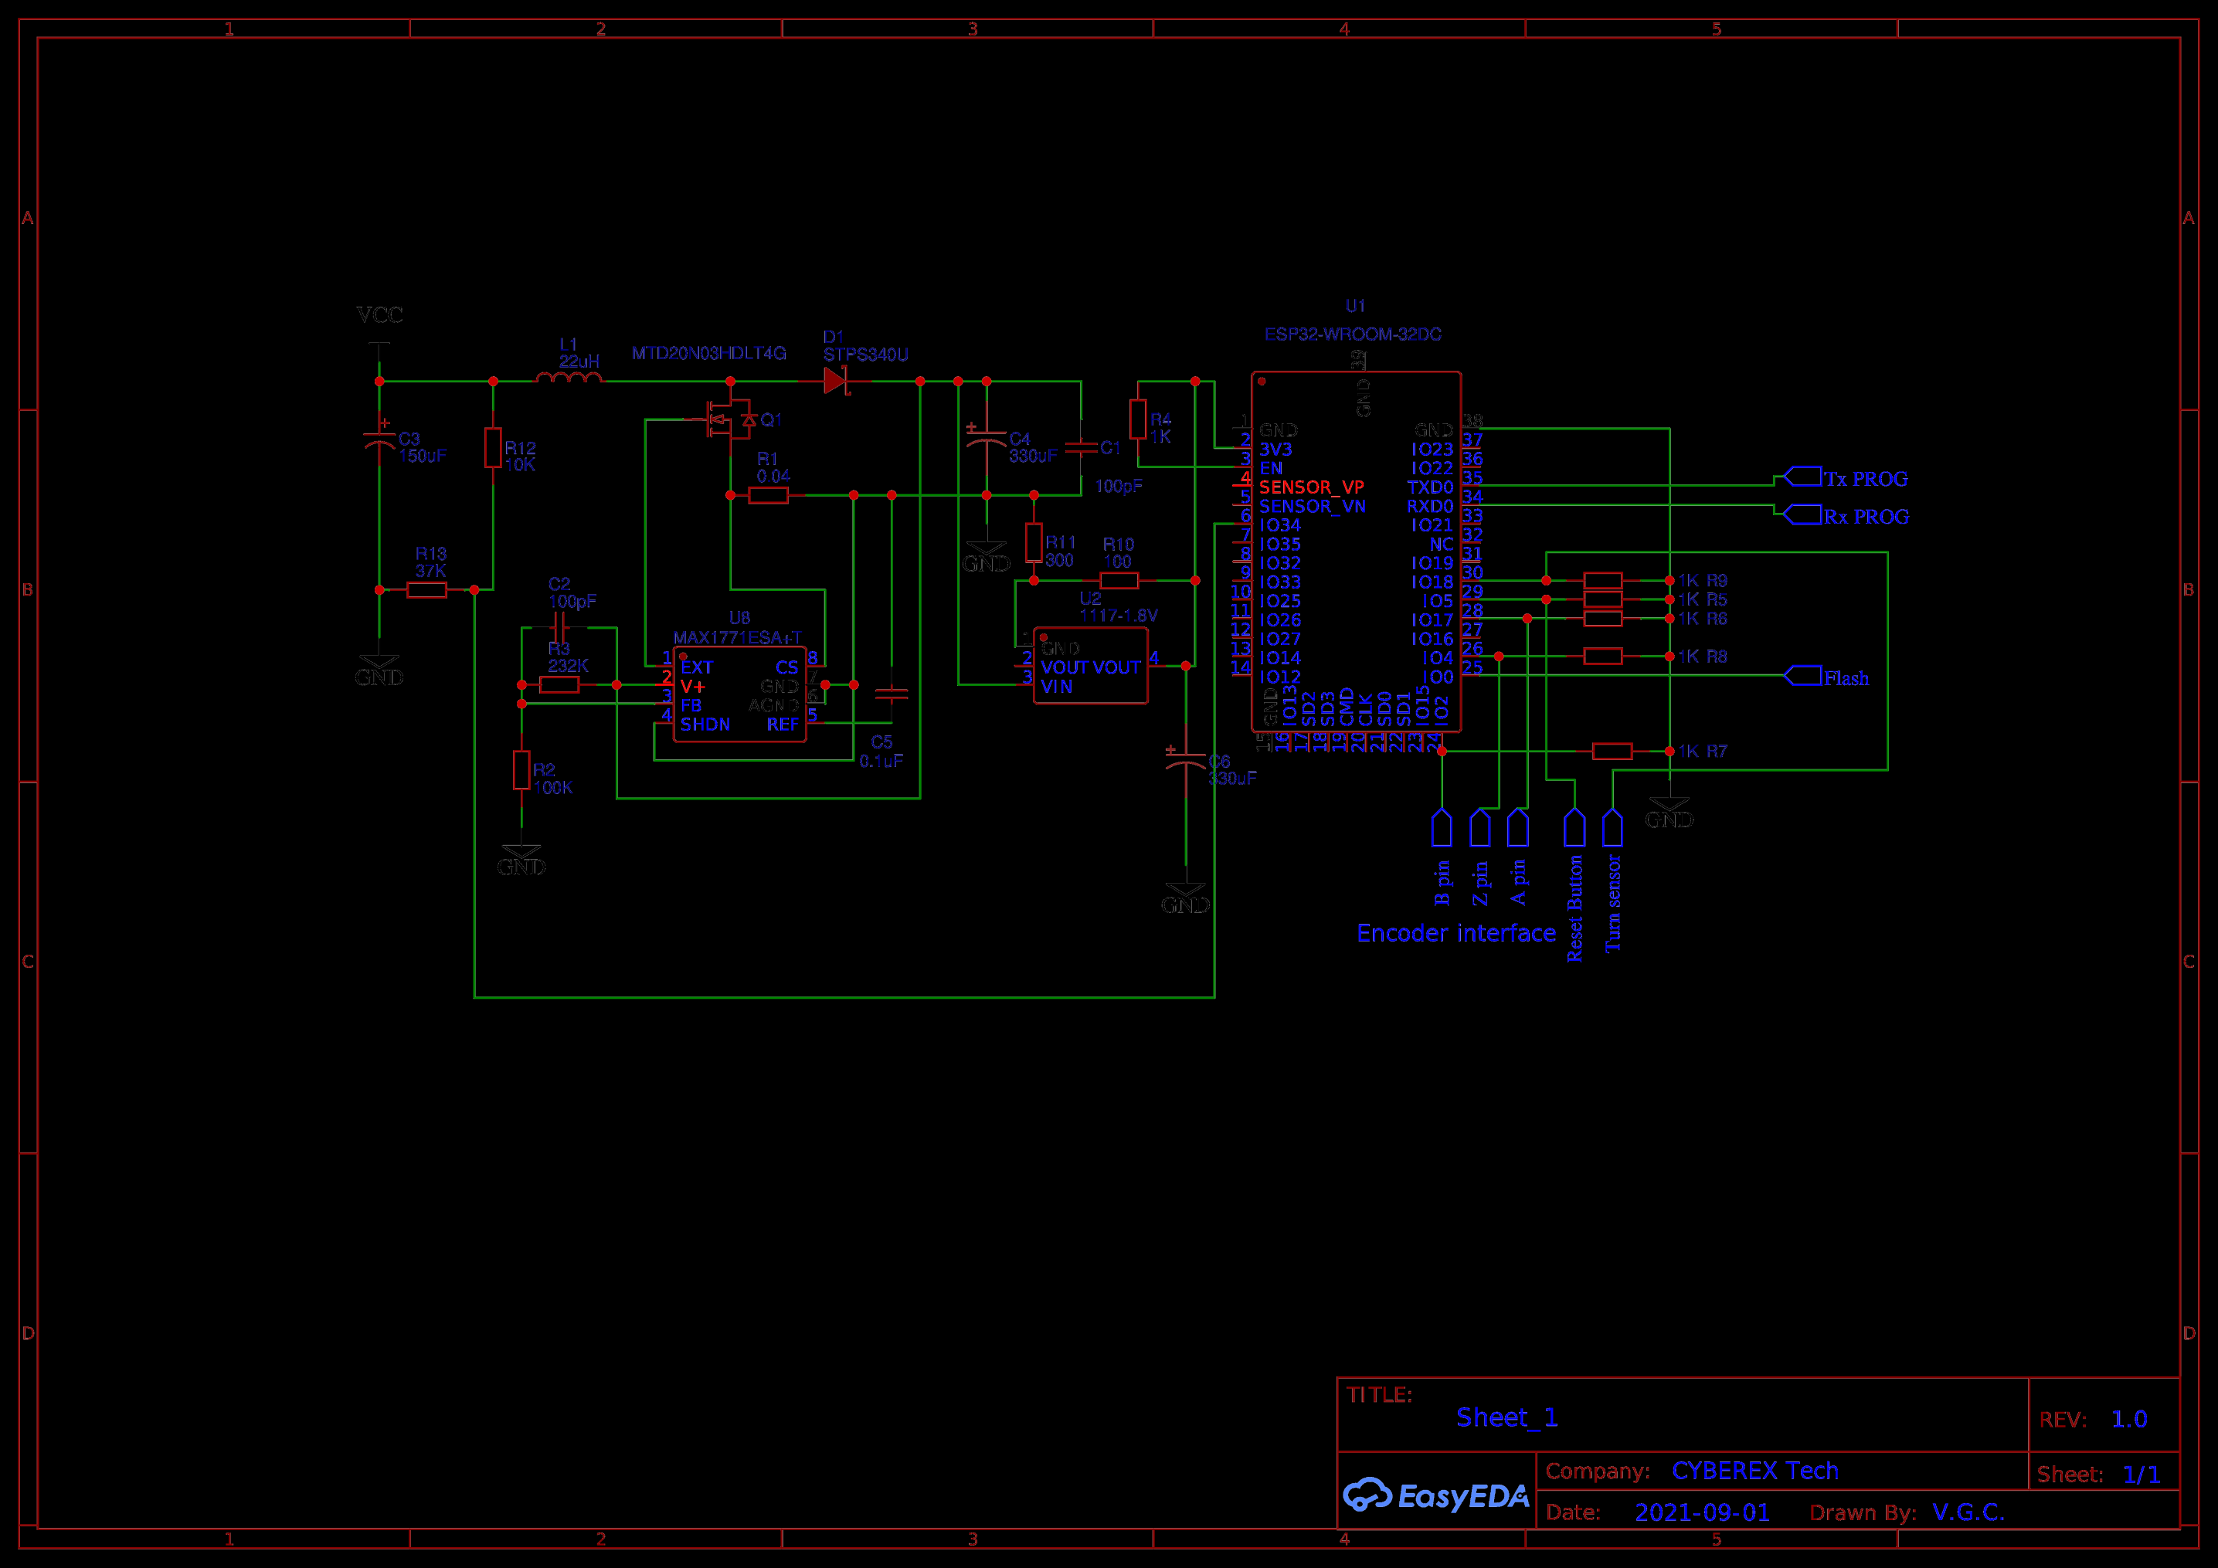The width and height of the screenshot is (2218, 1568).
Task: Select the U2 1117-1.8V regulator body
Action: (x=1091, y=667)
